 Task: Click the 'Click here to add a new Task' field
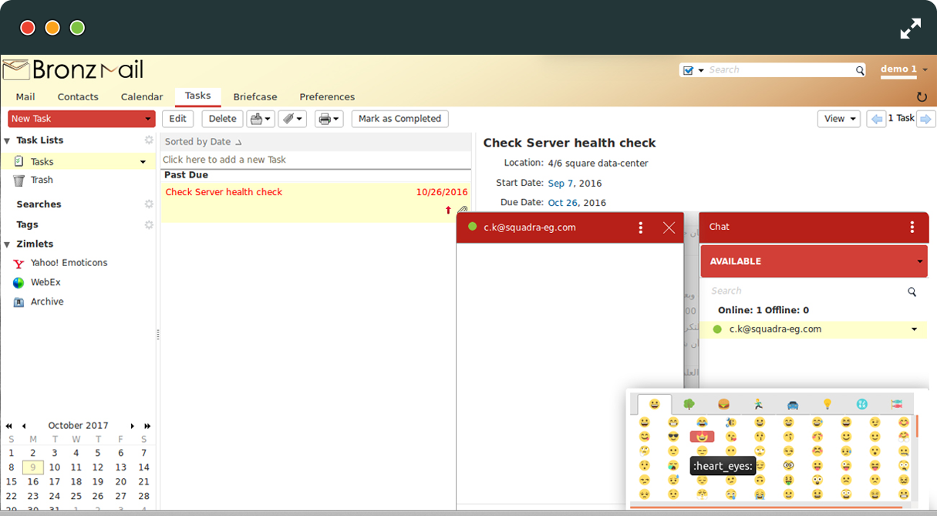point(315,160)
